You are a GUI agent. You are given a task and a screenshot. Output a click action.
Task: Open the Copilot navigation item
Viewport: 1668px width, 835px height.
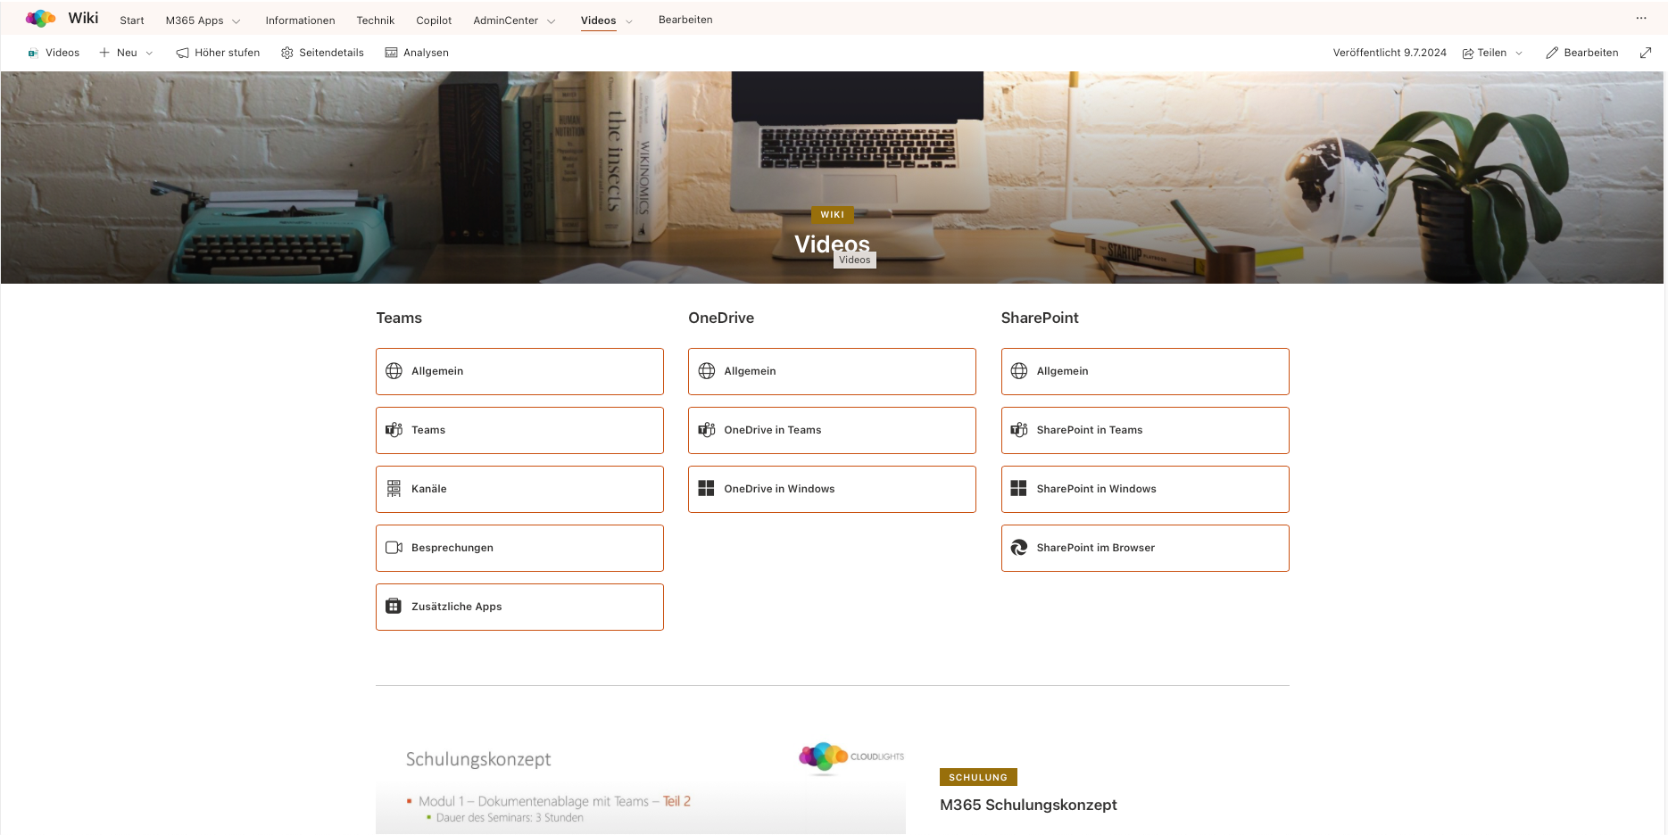(434, 21)
